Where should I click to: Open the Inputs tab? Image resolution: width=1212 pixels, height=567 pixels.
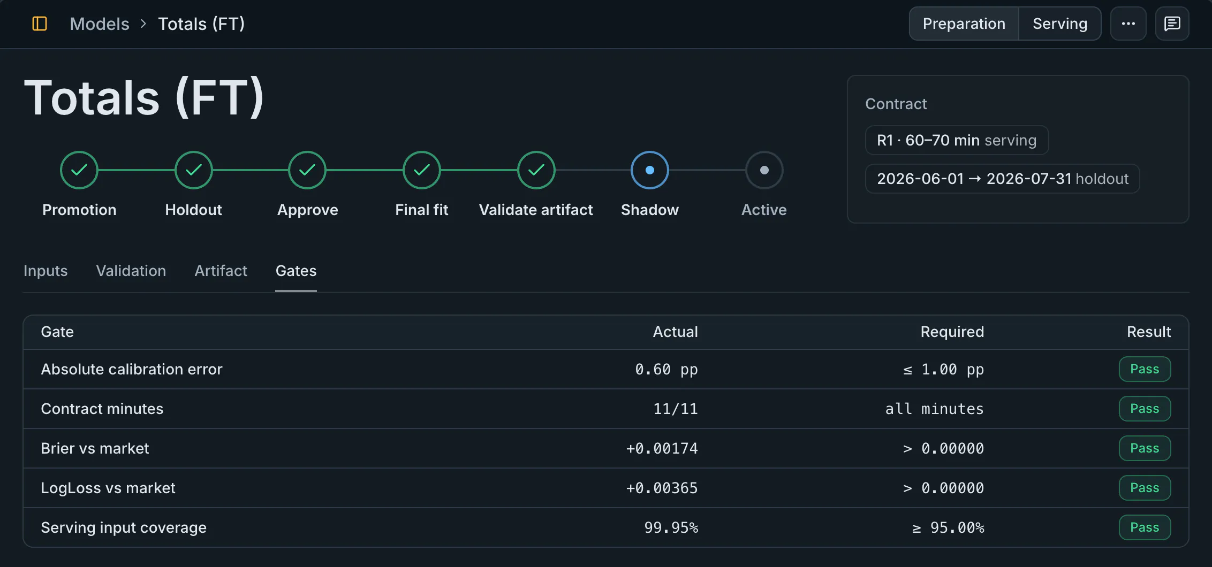click(46, 271)
